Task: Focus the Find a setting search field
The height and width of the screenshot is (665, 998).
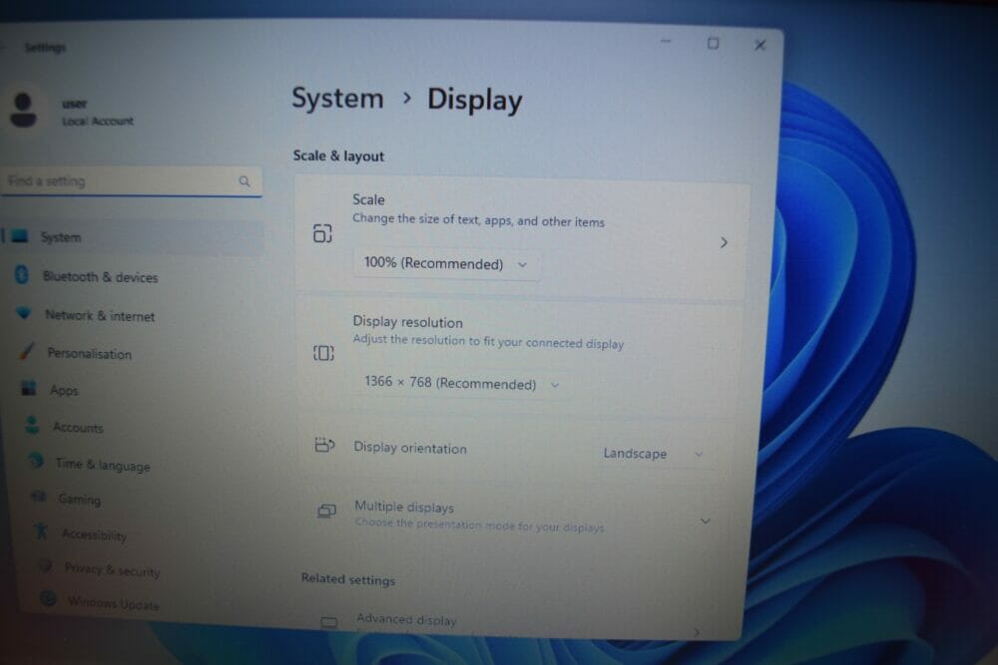Action: pyautogui.click(x=131, y=181)
